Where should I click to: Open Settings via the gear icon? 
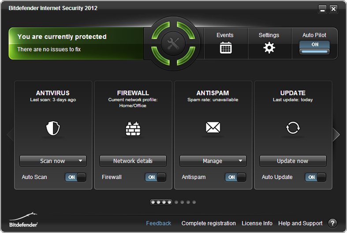pyautogui.click(x=269, y=48)
